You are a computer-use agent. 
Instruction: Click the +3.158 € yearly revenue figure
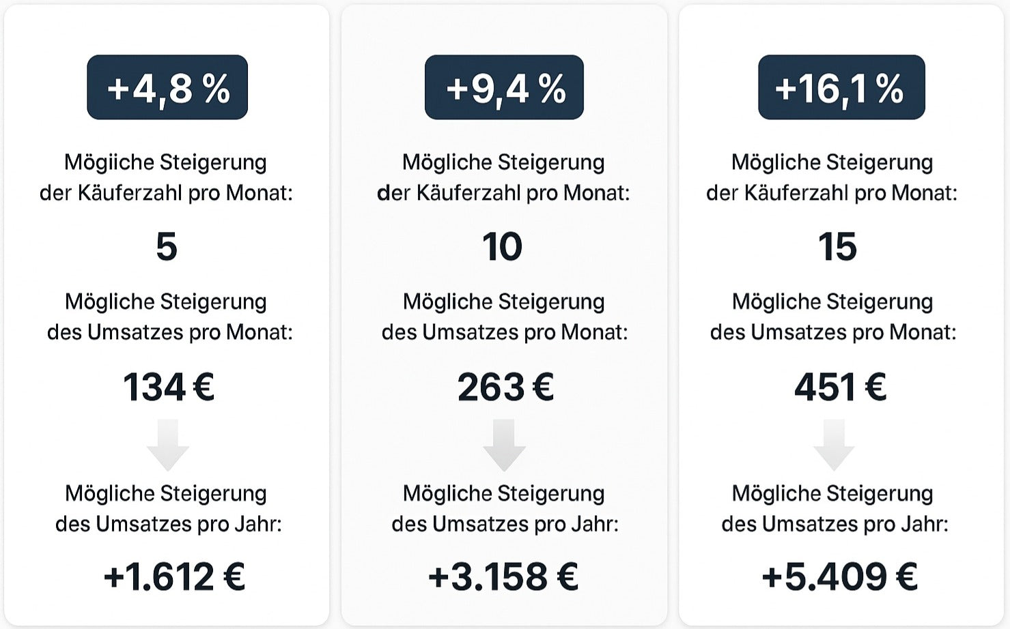503,576
